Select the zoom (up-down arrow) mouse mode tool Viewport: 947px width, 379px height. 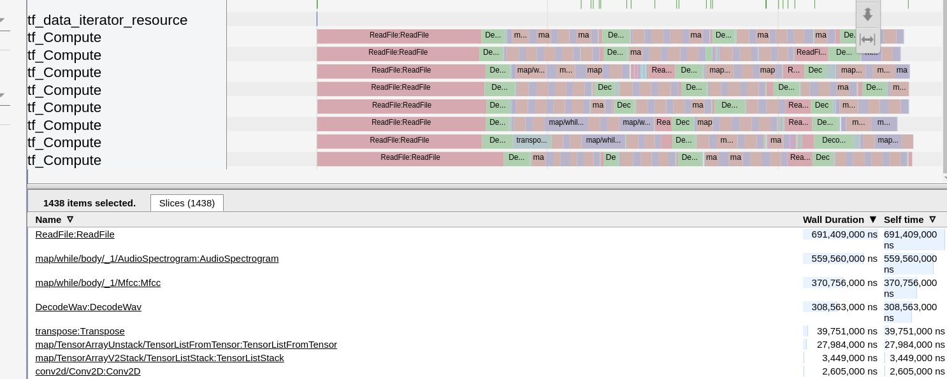(867, 14)
